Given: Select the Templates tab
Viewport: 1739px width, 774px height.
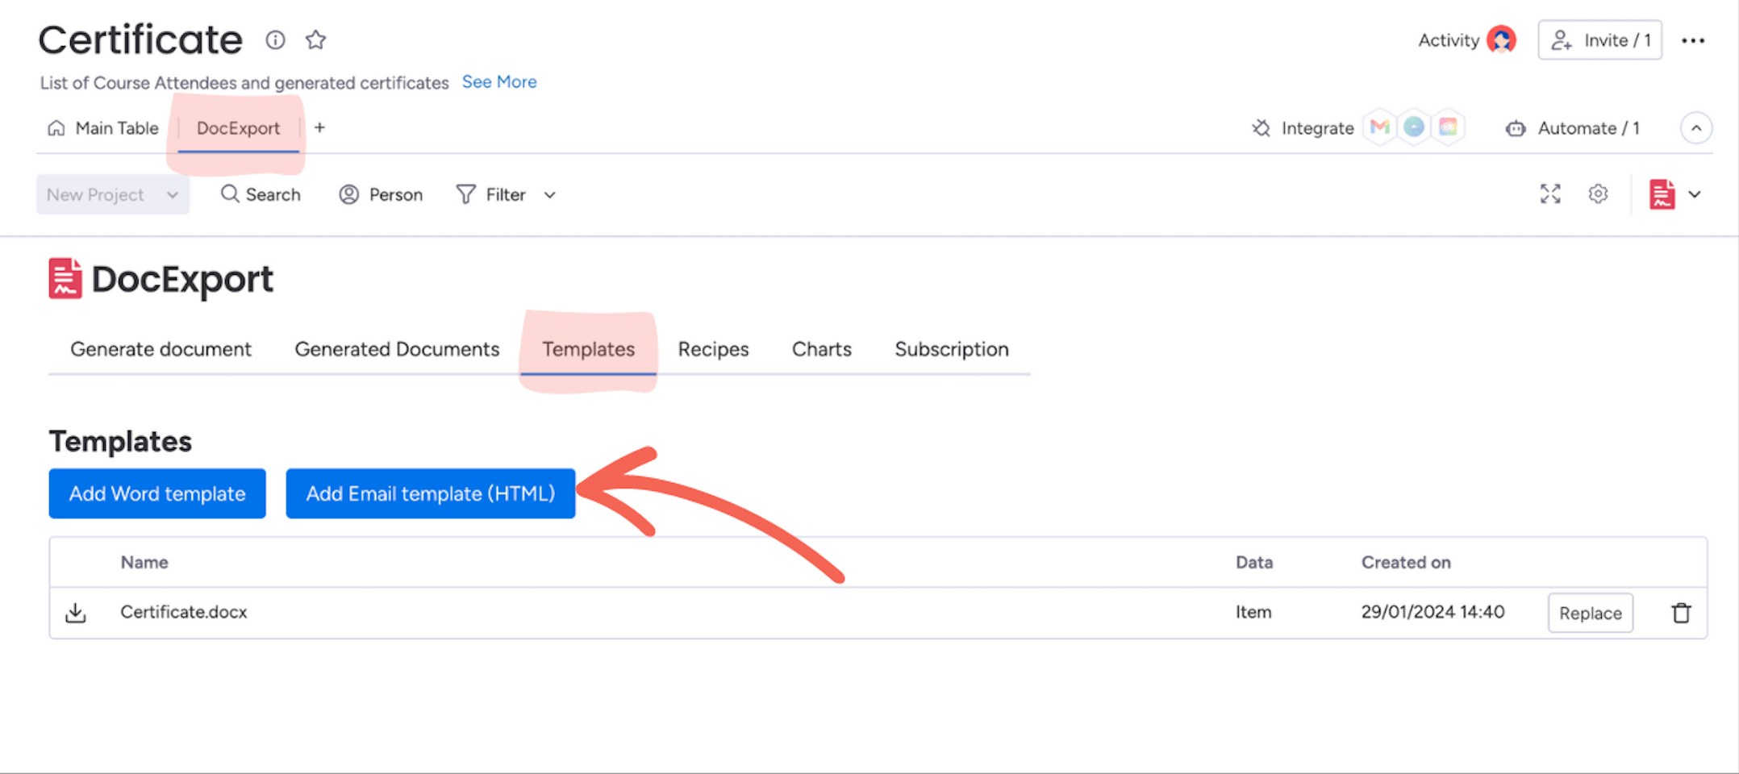Looking at the screenshot, I should click(588, 349).
